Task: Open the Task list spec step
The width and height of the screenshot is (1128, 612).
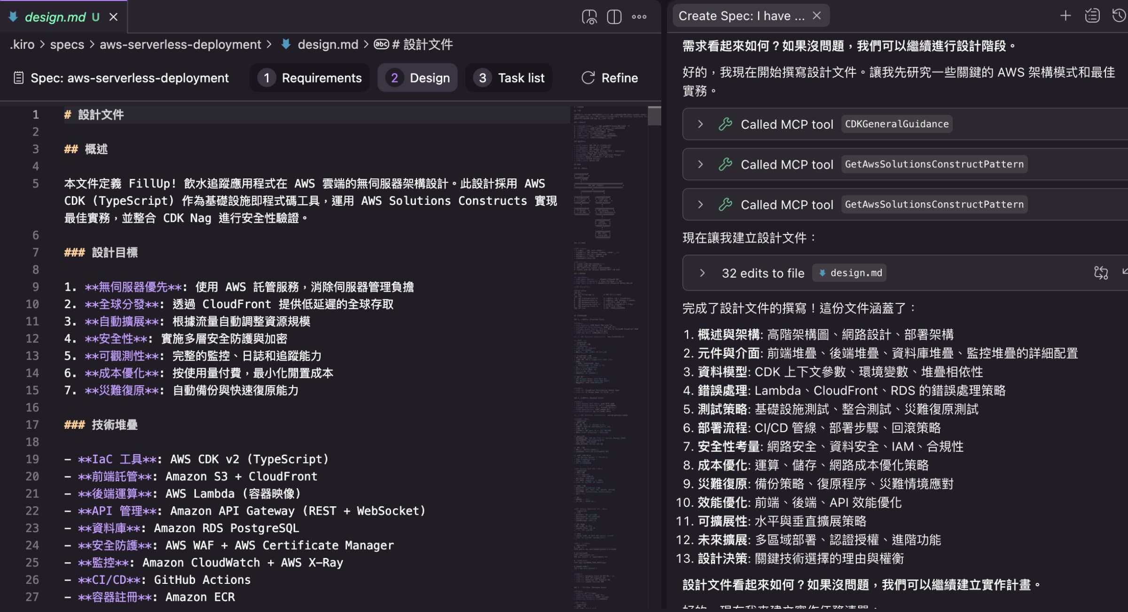Action: [509, 77]
